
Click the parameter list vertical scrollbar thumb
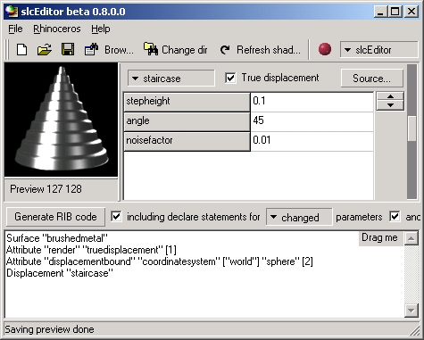(412, 129)
